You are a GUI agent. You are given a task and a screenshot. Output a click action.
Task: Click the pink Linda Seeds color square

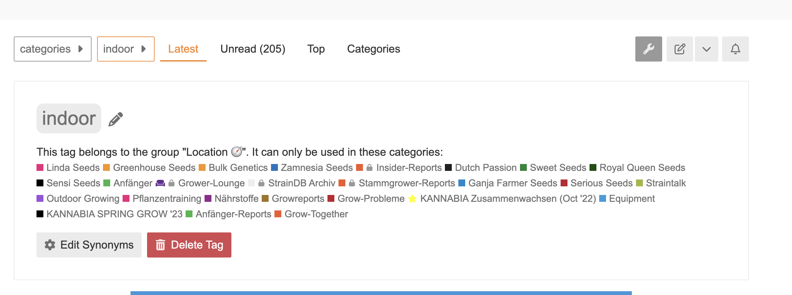[40, 168]
